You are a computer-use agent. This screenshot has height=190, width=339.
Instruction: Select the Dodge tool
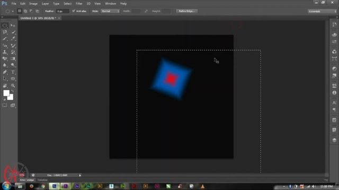click(x=13, y=65)
